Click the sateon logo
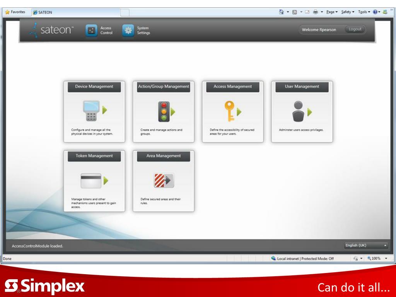Image resolution: width=396 pixels, height=297 pixels. tap(51, 30)
